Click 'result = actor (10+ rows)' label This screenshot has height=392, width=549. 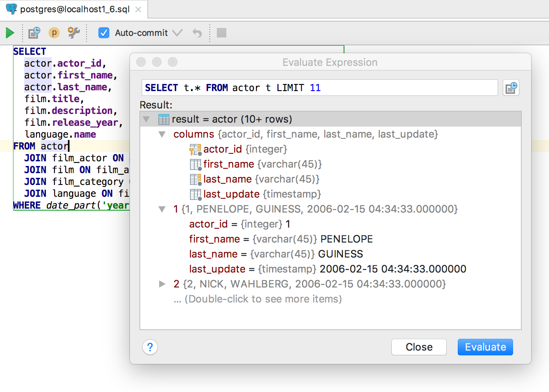(x=232, y=119)
